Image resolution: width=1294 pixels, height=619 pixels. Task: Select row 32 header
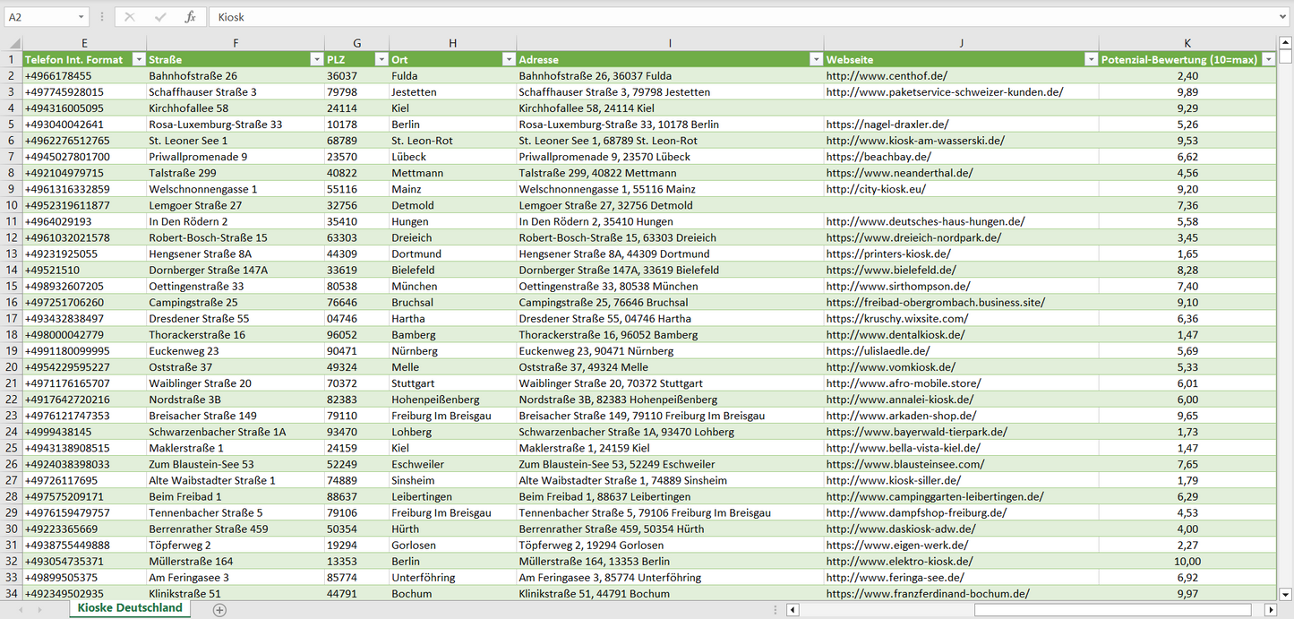click(11, 562)
